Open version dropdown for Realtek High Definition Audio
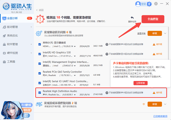This screenshot has width=171, height=120. (75, 95)
